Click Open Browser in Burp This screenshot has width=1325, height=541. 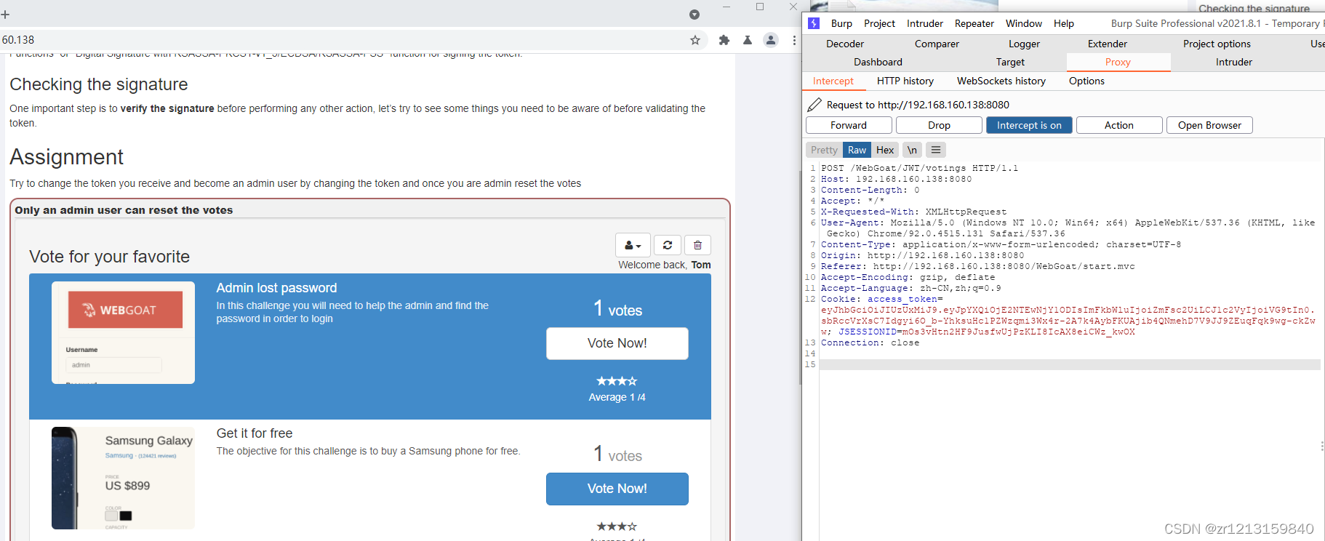tap(1209, 125)
